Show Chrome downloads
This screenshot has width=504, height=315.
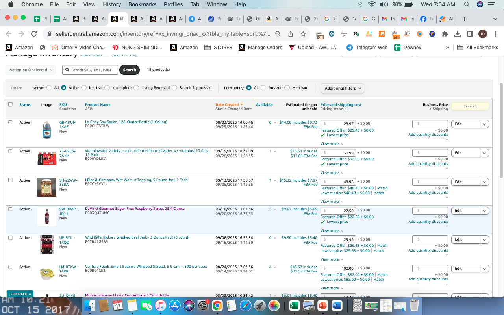458,34
